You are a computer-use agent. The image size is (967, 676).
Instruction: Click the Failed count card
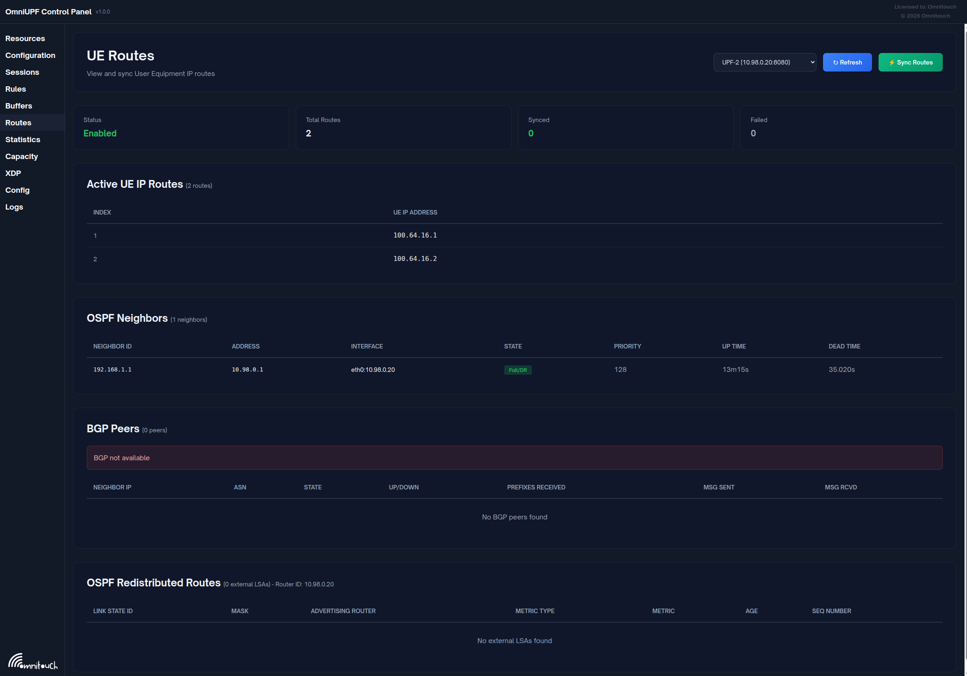click(x=848, y=127)
